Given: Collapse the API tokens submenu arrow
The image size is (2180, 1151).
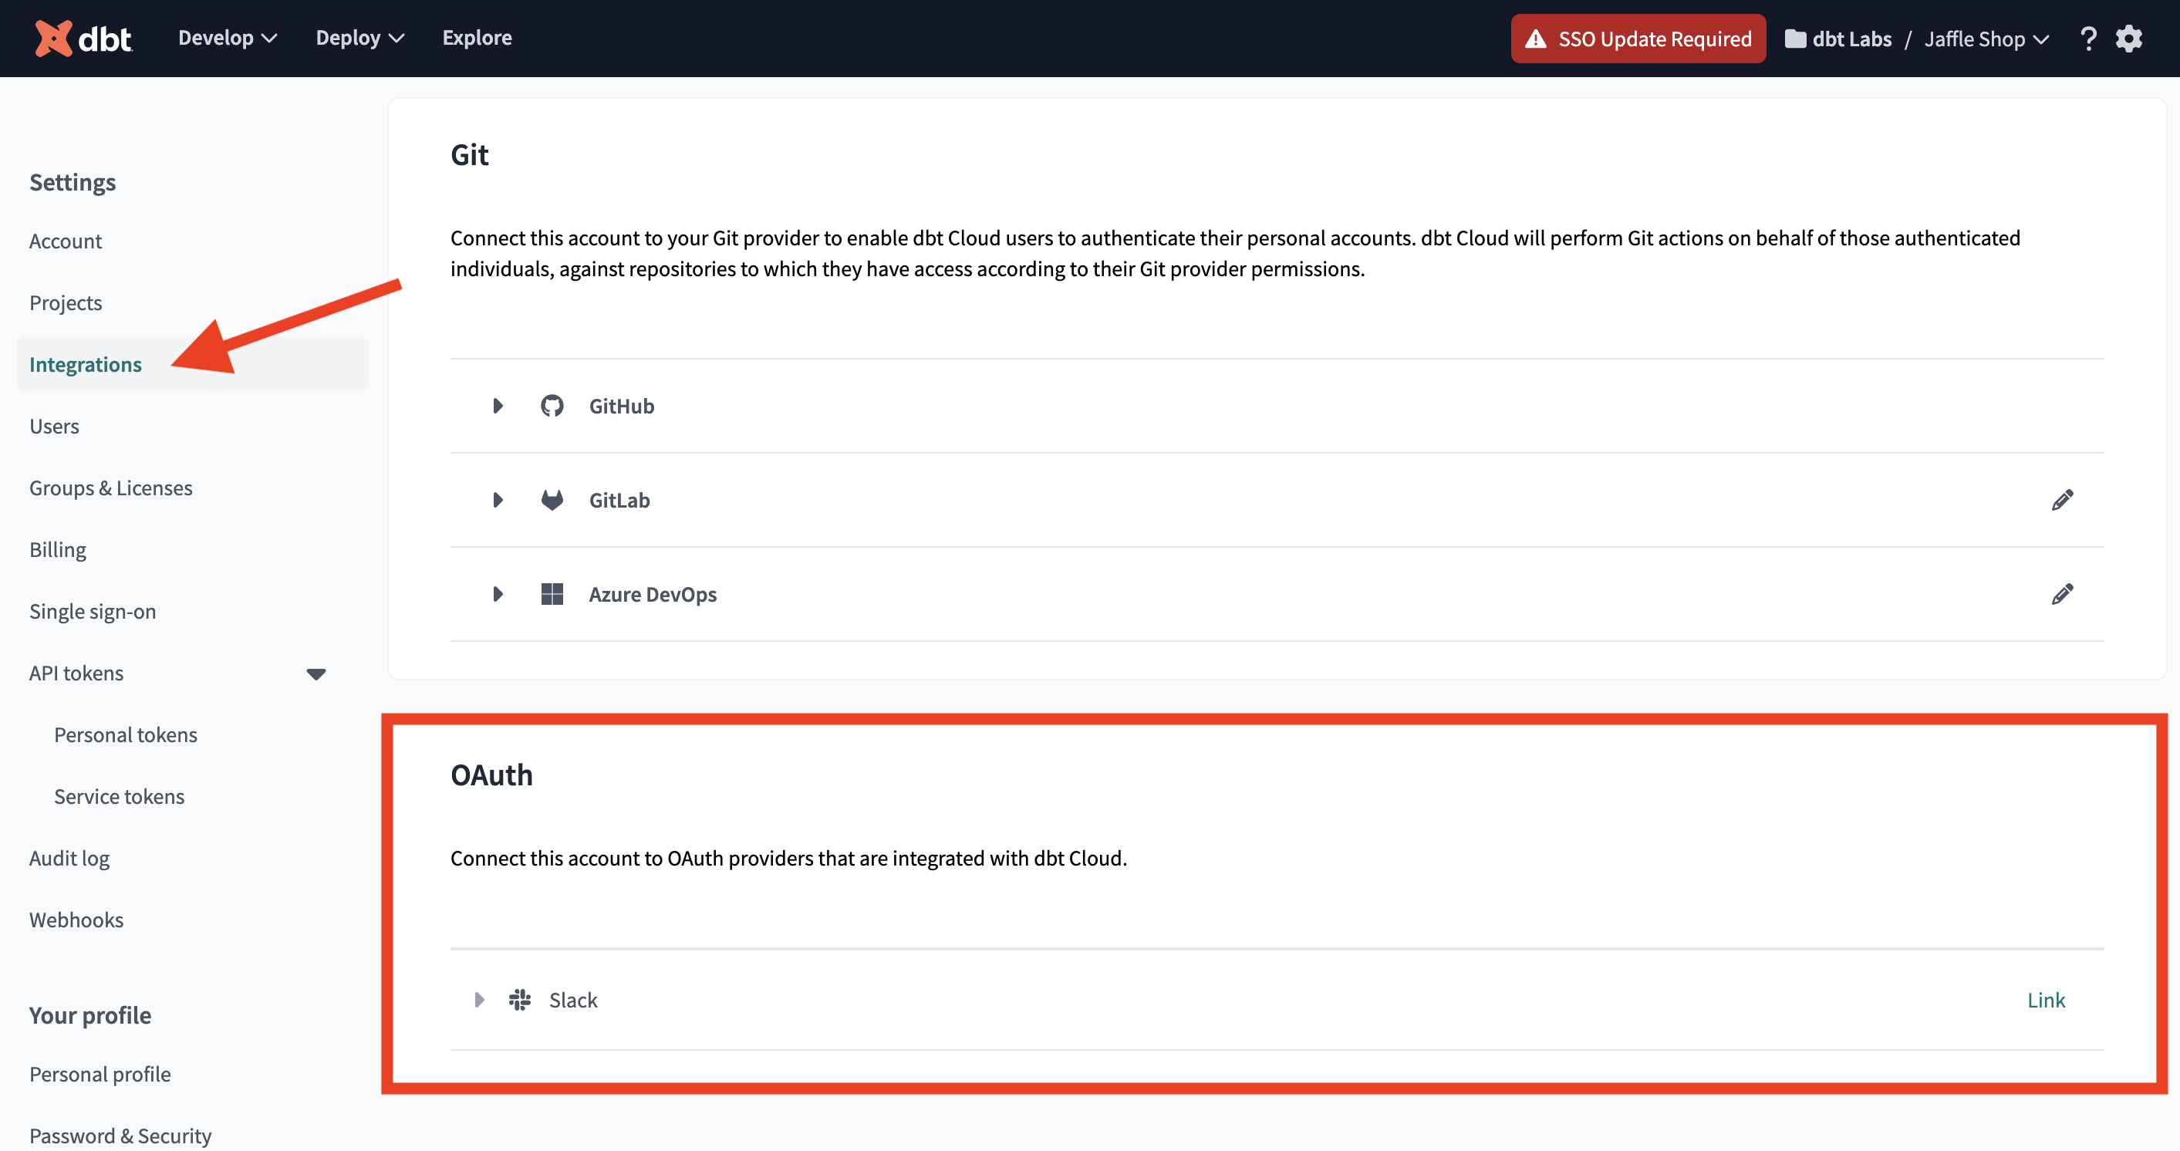Looking at the screenshot, I should [x=316, y=673].
